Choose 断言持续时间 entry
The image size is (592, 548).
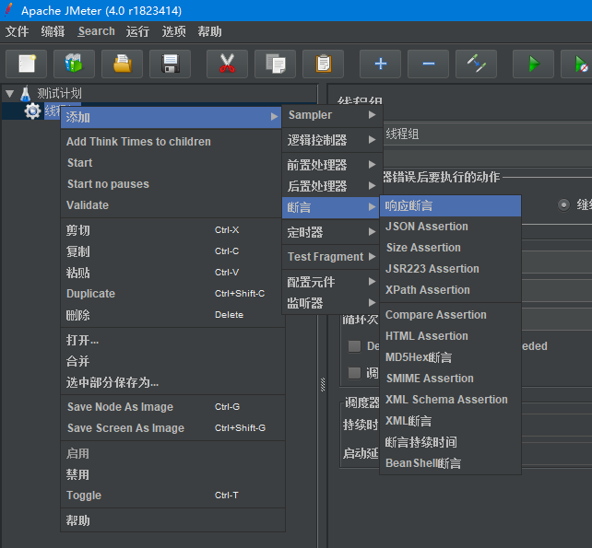(450, 442)
